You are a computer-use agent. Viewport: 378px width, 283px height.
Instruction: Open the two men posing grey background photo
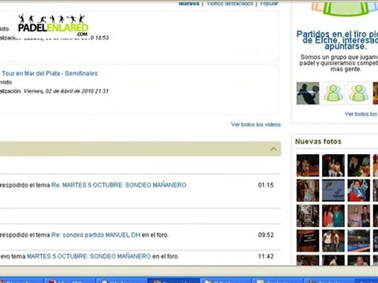click(358, 215)
